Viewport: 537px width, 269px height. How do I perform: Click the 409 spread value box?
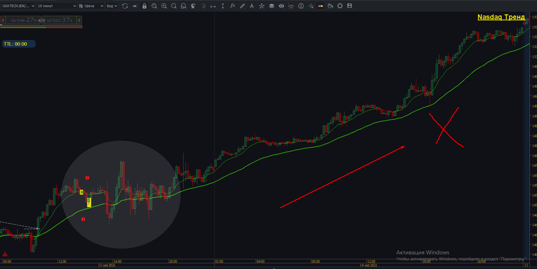click(x=41, y=20)
